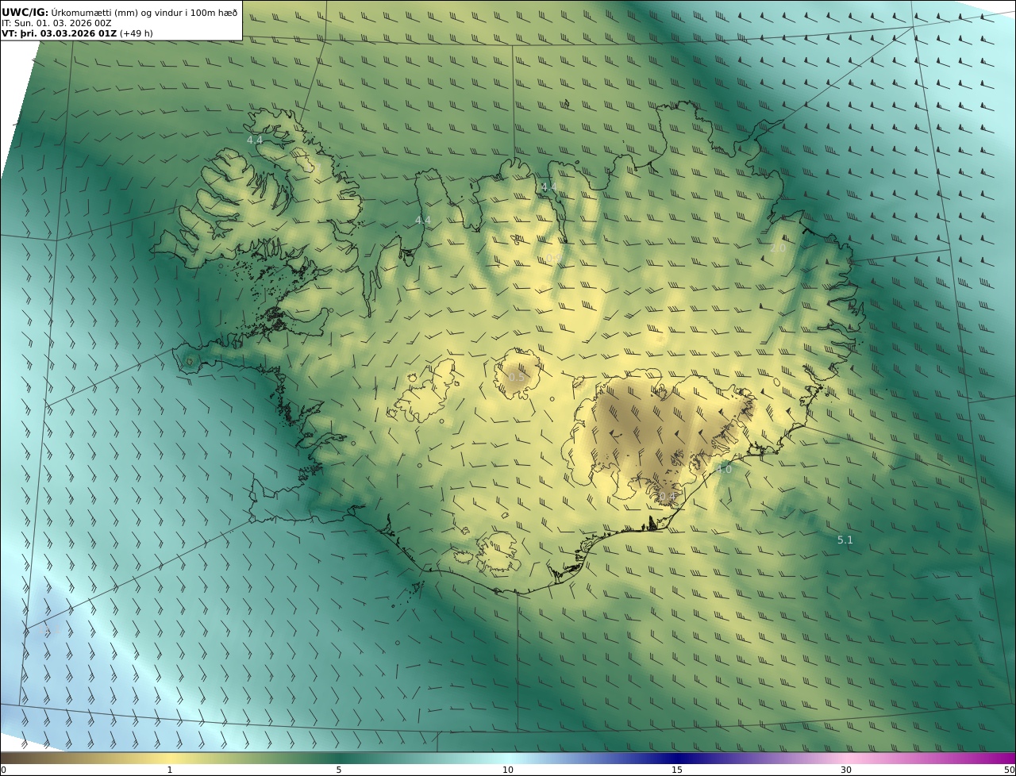Click the '10' tick on the colour scale
The width and height of the screenshot is (1016, 776).
(x=508, y=770)
